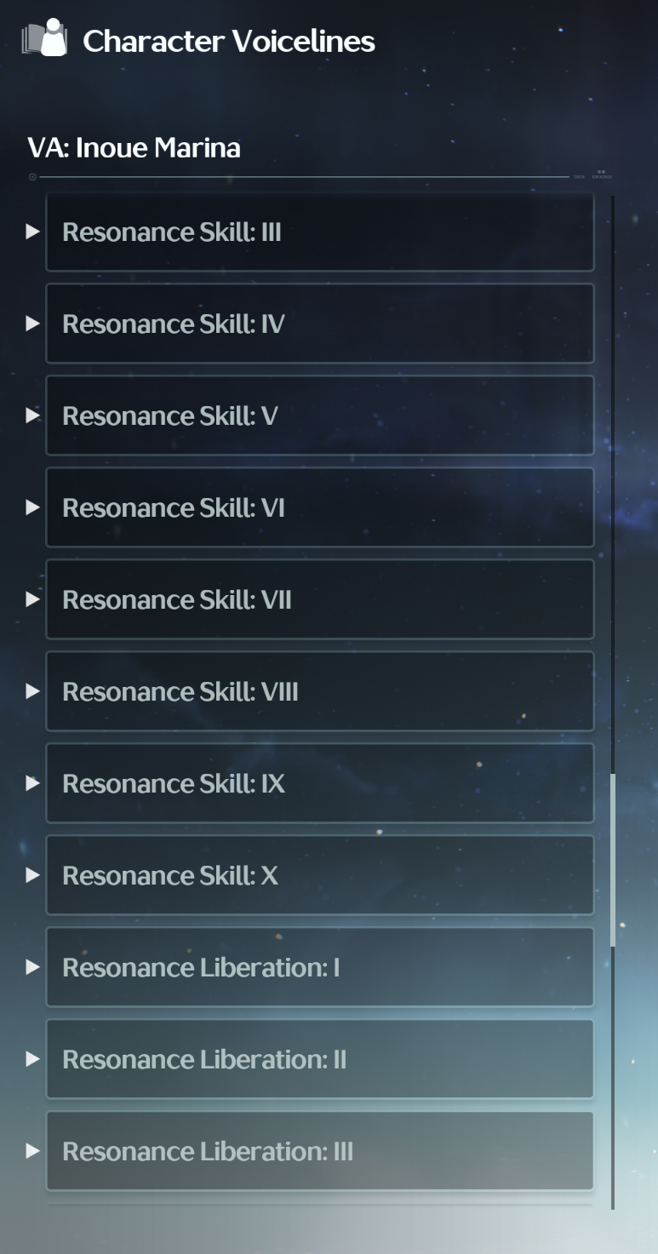
Task: Open the Resonance Skill: VI entry box
Action: [320, 507]
